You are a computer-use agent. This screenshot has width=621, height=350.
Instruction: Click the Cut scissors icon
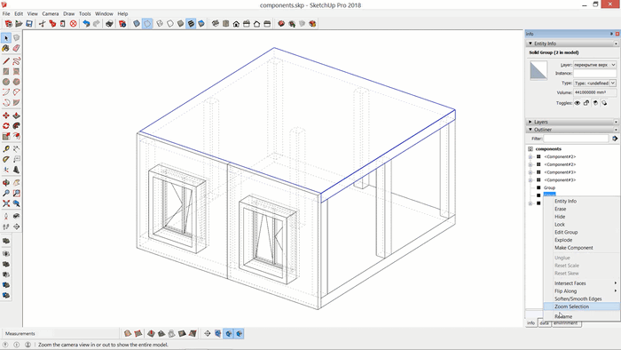click(x=42, y=24)
